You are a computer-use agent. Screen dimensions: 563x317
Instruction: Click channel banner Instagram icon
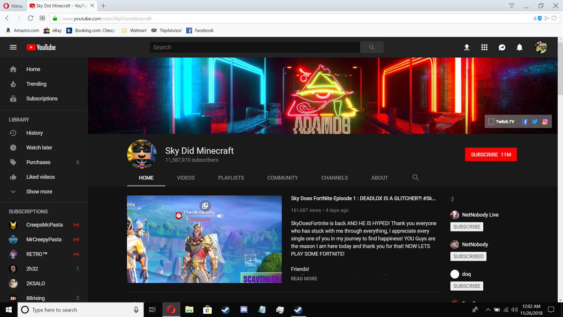(x=545, y=122)
